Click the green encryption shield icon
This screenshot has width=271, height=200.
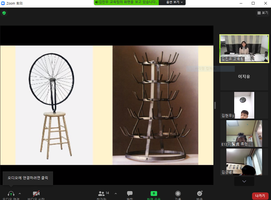point(4,13)
